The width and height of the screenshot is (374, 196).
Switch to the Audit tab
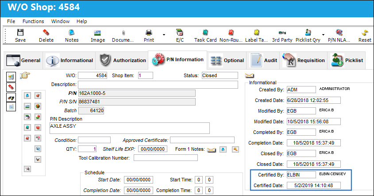263,60
